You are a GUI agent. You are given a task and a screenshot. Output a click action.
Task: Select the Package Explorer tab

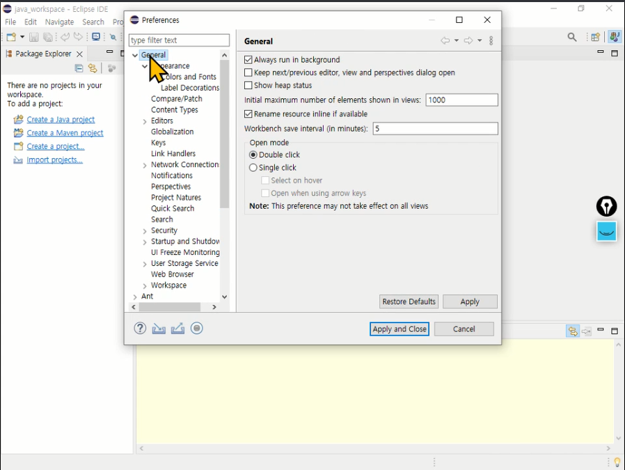(43, 54)
